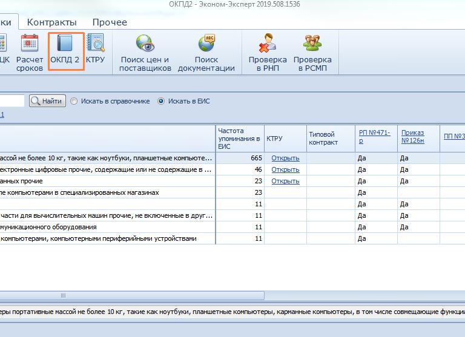This screenshot has height=337, width=465.
Task: Sort by Частота упоминания в ЕИС column
Action: click(240, 139)
